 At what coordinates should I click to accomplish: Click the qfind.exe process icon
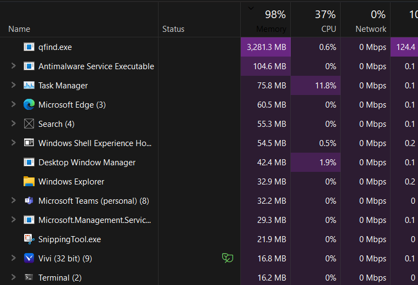pyautogui.click(x=29, y=47)
